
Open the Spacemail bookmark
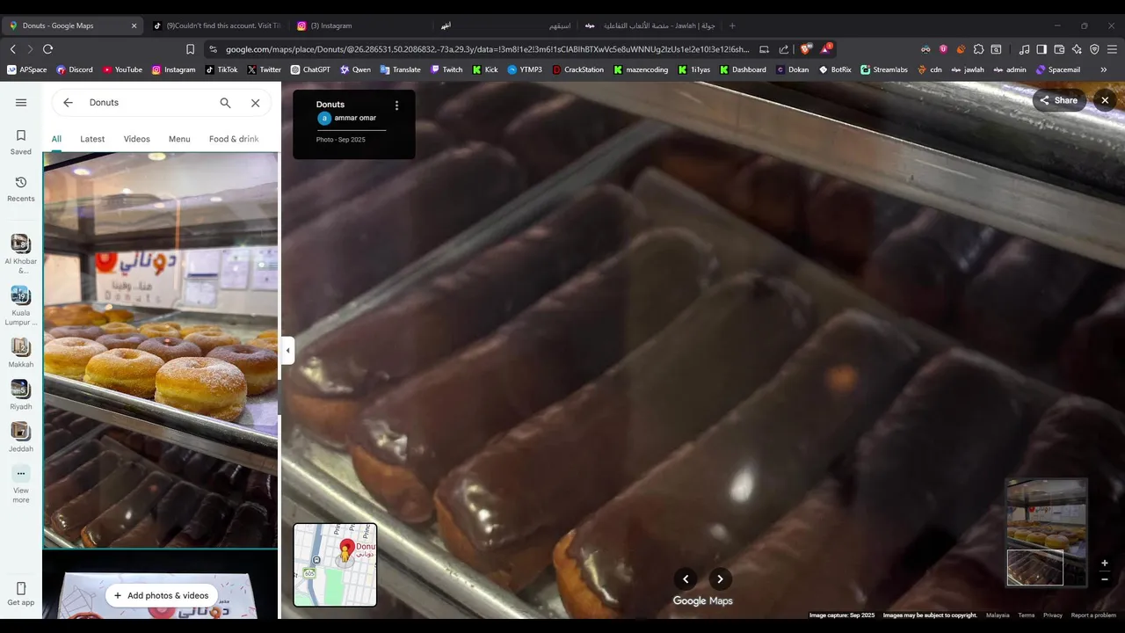click(x=1058, y=69)
